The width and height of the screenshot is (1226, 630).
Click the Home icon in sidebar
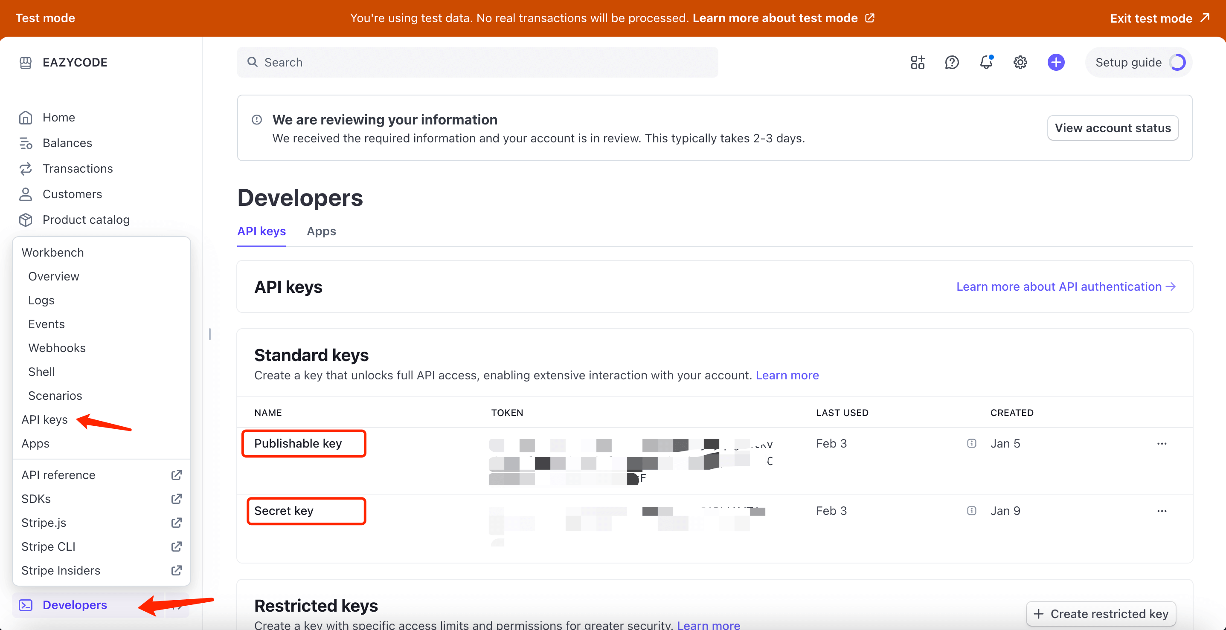[26, 116]
